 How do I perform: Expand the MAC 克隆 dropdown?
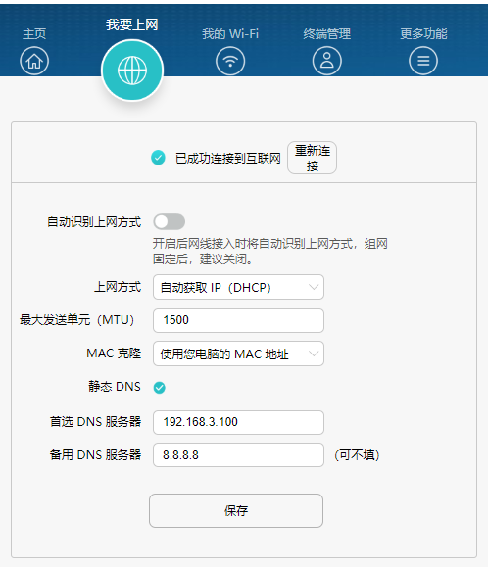point(238,354)
